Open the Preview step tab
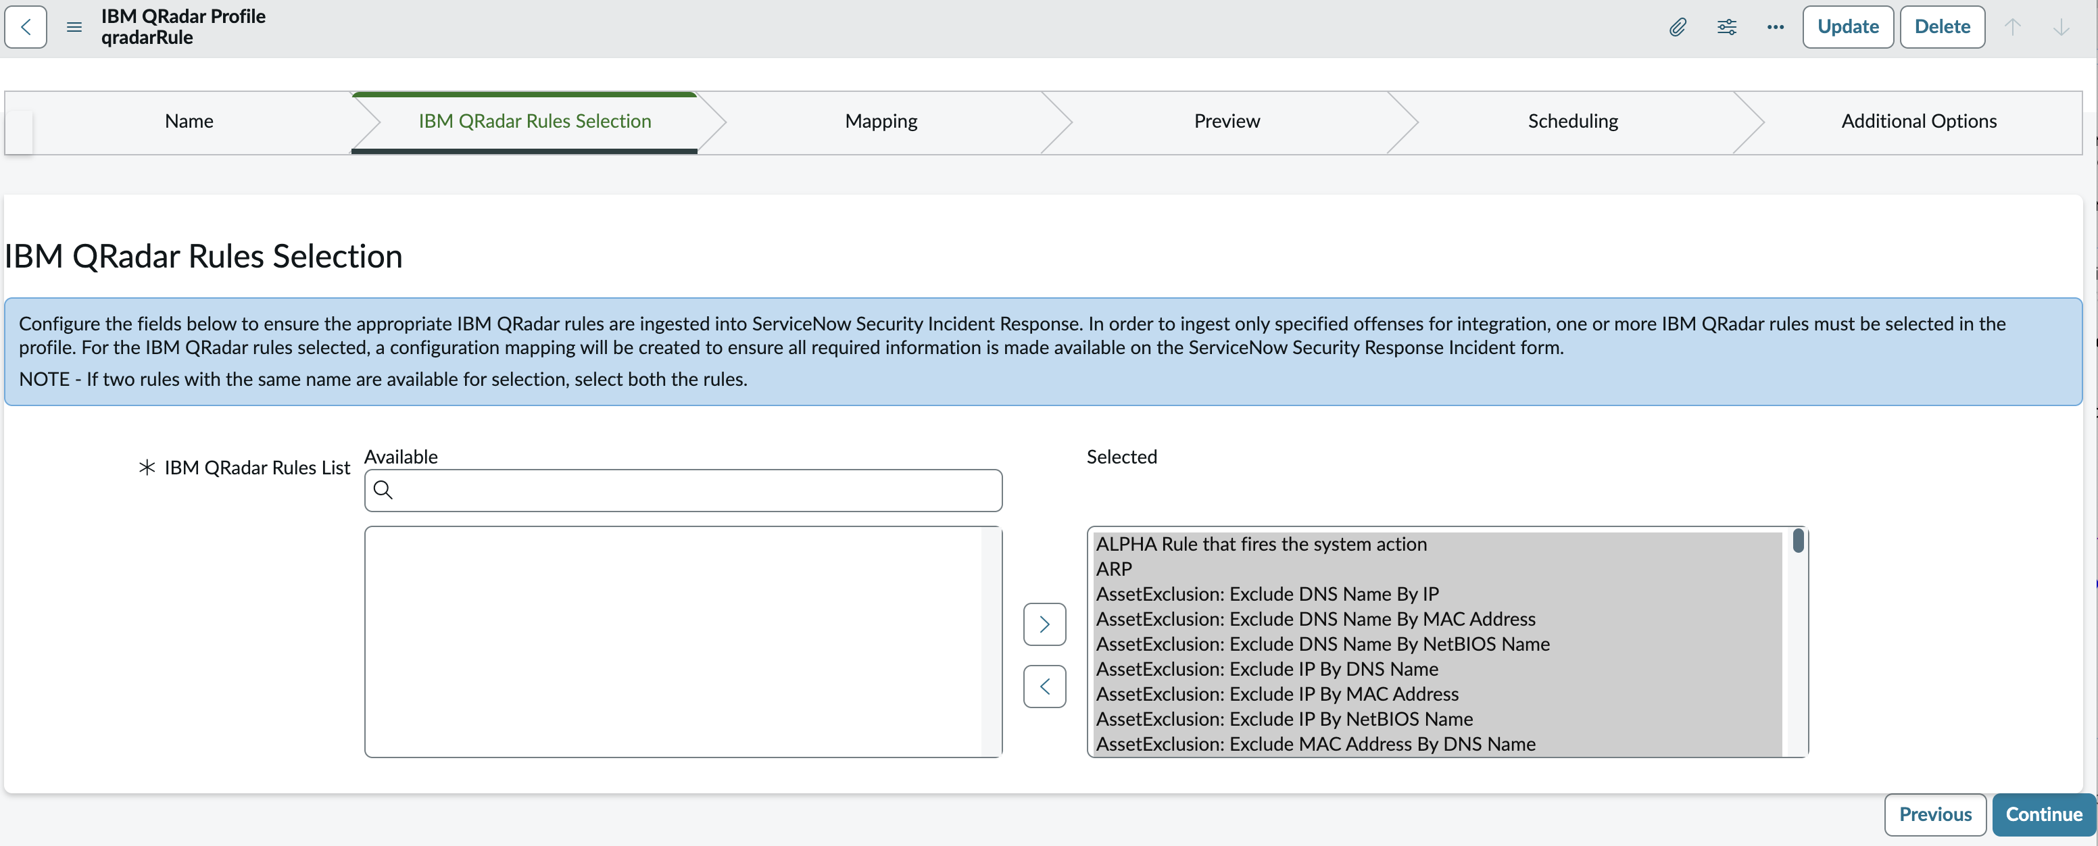Viewport: 2098px width, 846px height. 1227,122
